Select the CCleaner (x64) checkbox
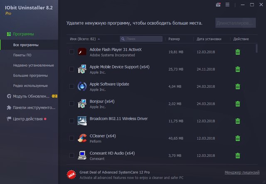The width and height of the screenshot is (266, 184). pos(72,138)
